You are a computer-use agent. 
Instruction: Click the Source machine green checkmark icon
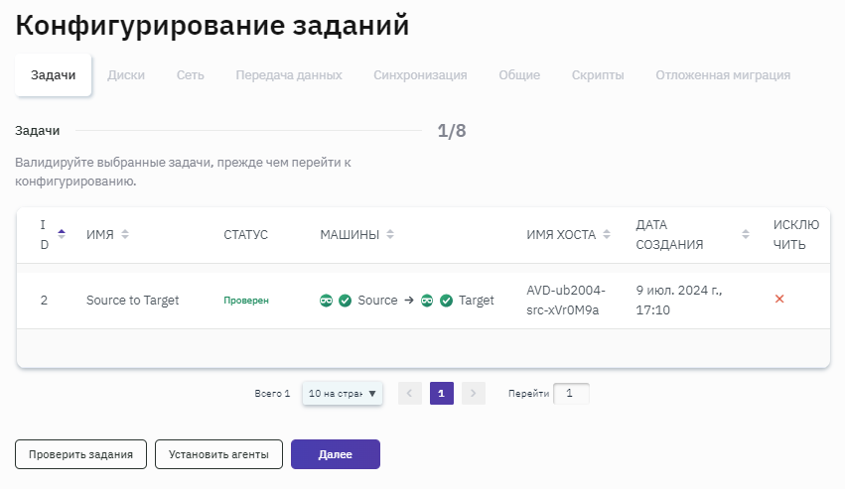pyautogui.click(x=345, y=301)
